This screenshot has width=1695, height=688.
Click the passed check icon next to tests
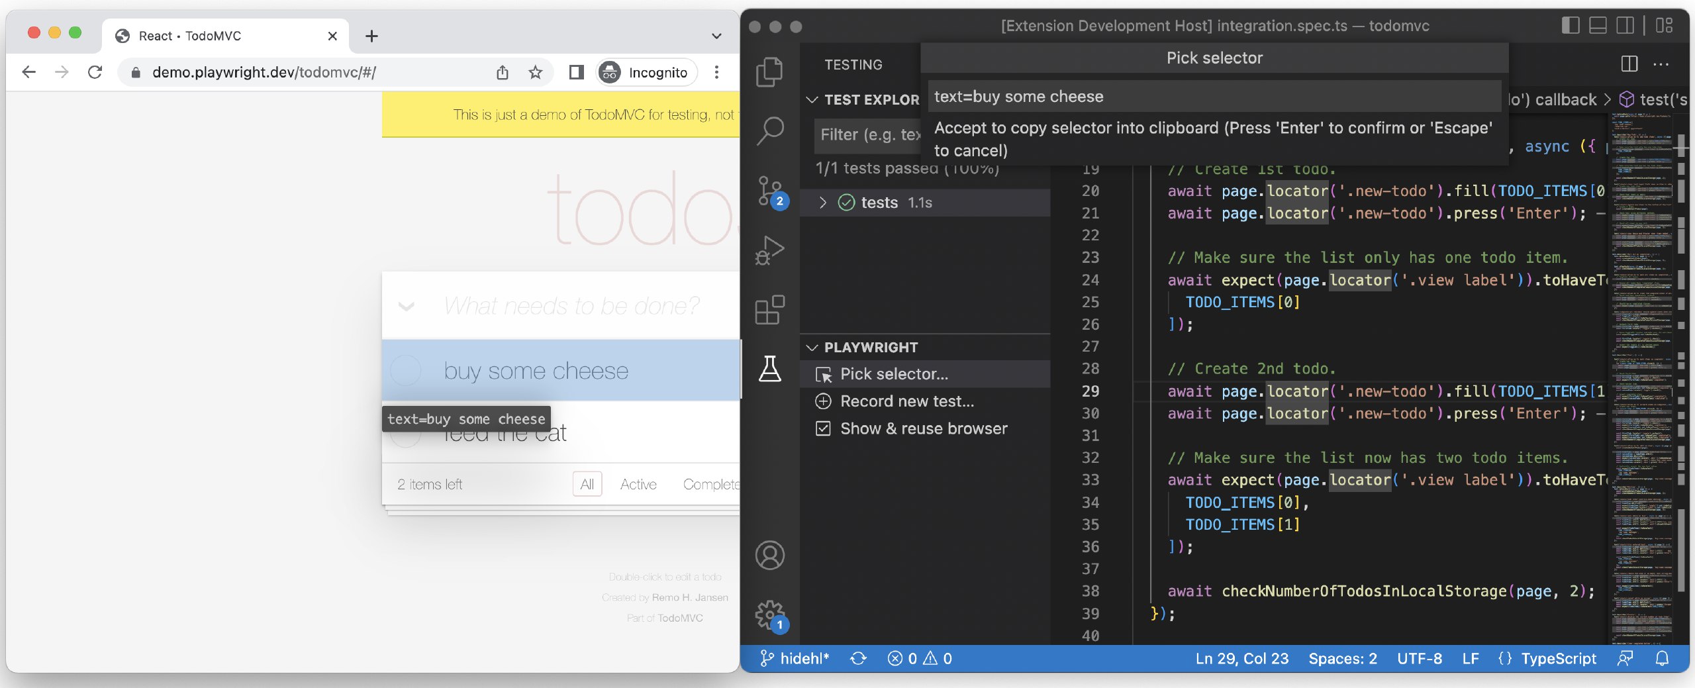click(x=846, y=203)
